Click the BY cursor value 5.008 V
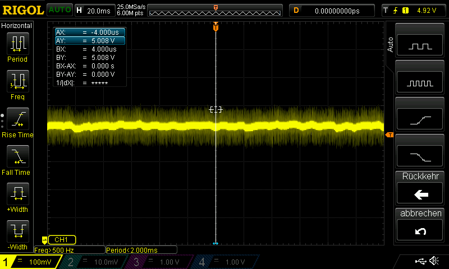The height and width of the screenshot is (269, 449). click(x=103, y=58)
